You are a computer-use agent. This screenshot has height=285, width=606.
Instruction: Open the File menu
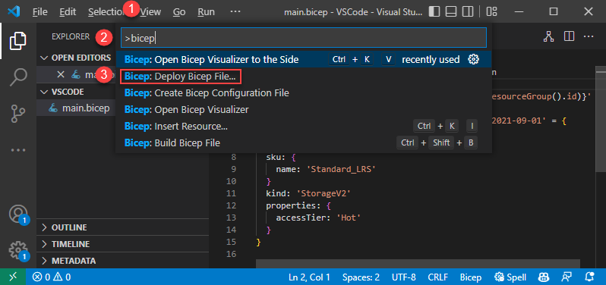pyautogui.click(x=39, y=12)
